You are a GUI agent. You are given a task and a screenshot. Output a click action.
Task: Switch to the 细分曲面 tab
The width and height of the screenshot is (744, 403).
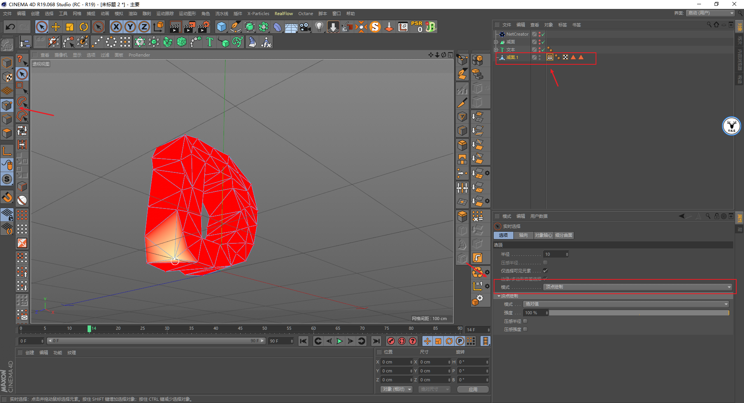pos(563,235)
